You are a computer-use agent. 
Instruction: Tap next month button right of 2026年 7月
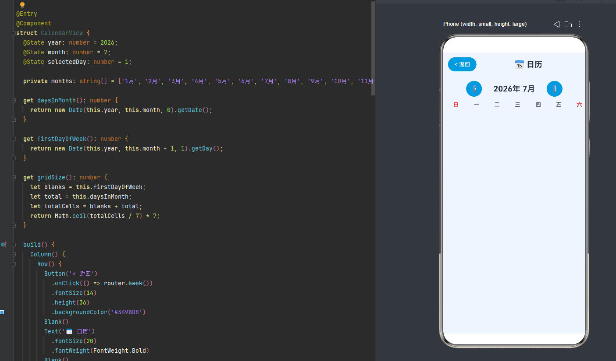point(555,89)
